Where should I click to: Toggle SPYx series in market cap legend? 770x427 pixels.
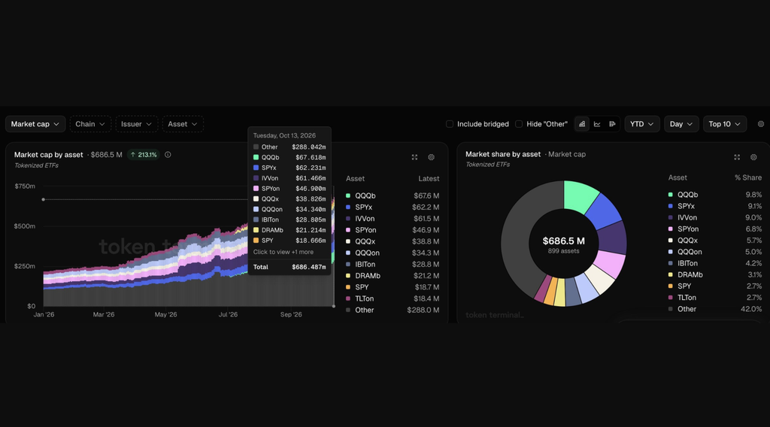392,207
